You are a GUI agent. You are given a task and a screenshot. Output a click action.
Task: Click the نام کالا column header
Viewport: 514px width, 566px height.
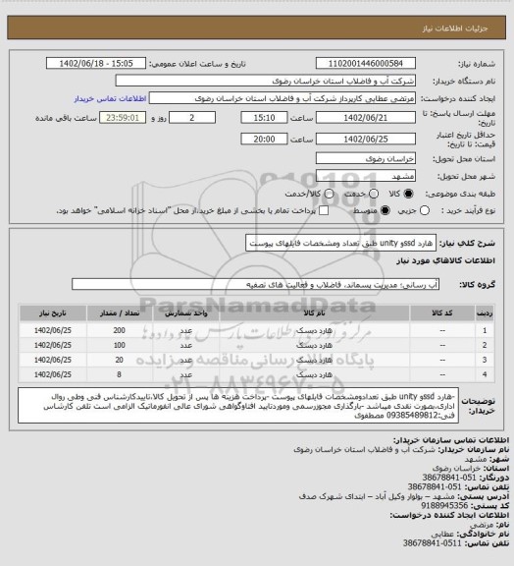314,312
